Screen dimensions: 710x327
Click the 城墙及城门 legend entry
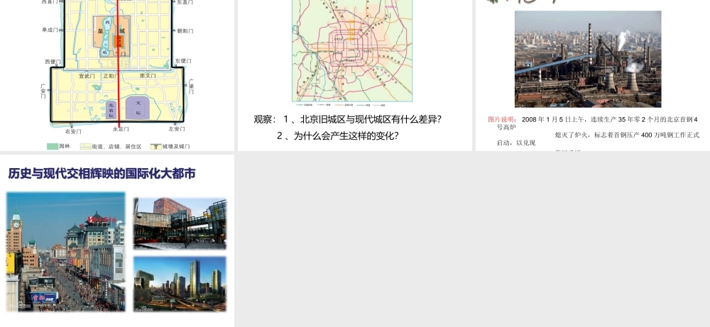170,147
